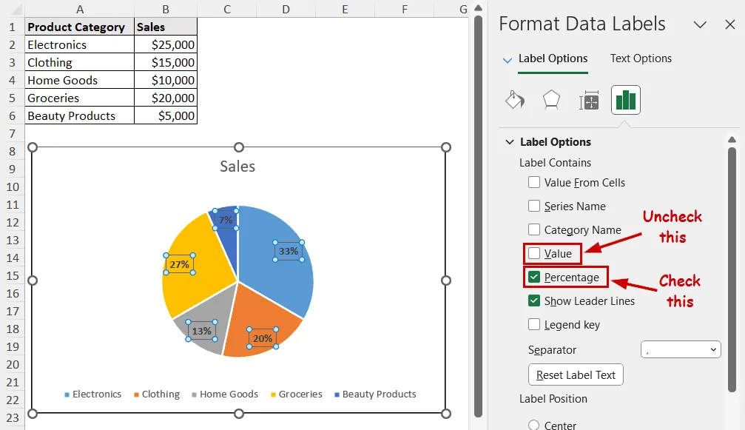Click the pane scrollbar up arrow
This screenshot has height=430, width=745.
coord(732,139)
